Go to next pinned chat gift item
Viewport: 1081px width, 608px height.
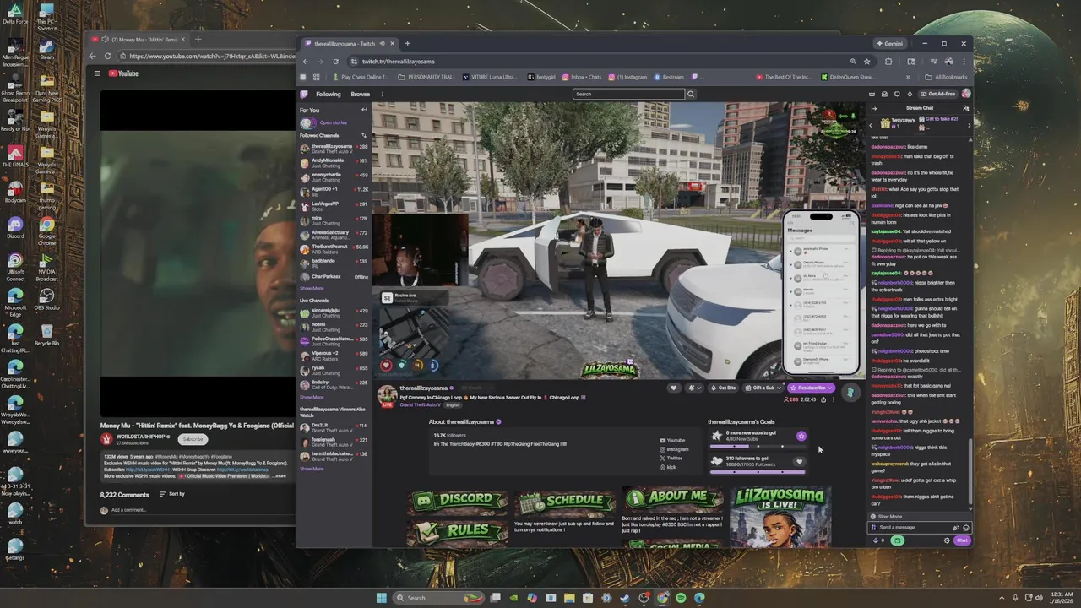pos(969,125)
